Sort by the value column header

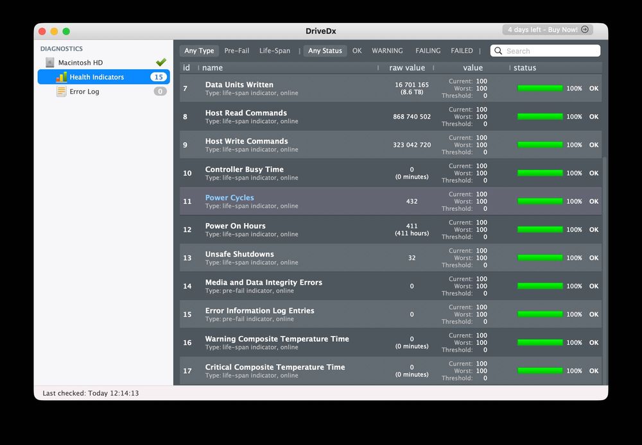click(473, 68)
